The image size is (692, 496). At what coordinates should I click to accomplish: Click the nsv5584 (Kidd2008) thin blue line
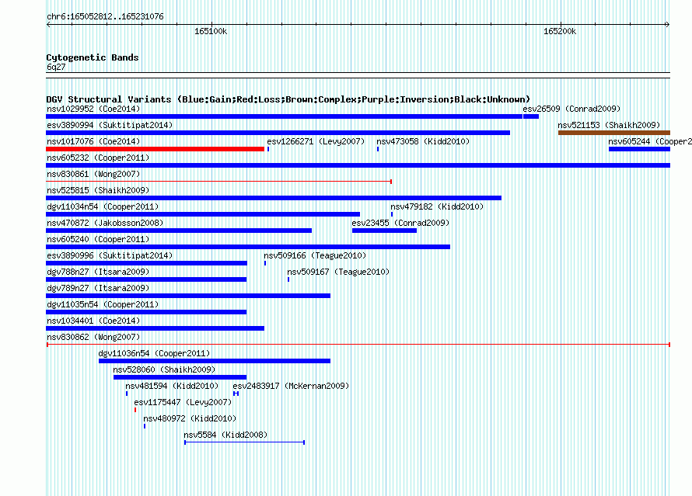click(244, 442)
